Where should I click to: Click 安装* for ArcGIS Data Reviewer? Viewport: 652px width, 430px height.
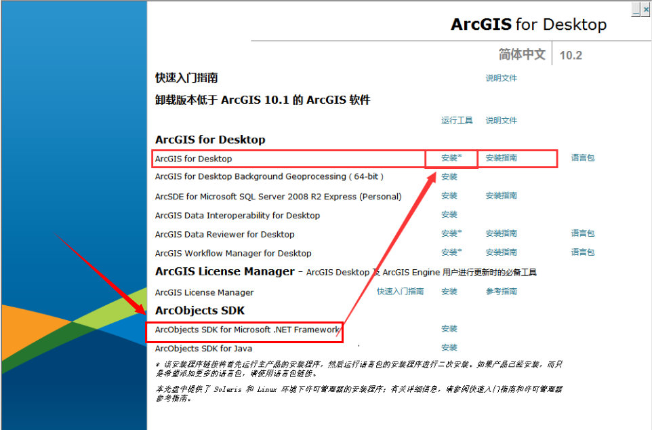451,233
